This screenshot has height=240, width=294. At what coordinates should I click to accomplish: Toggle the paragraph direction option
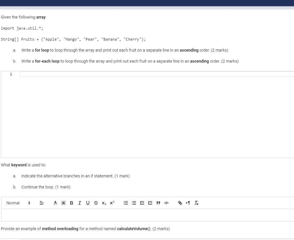tap(188, 203)
